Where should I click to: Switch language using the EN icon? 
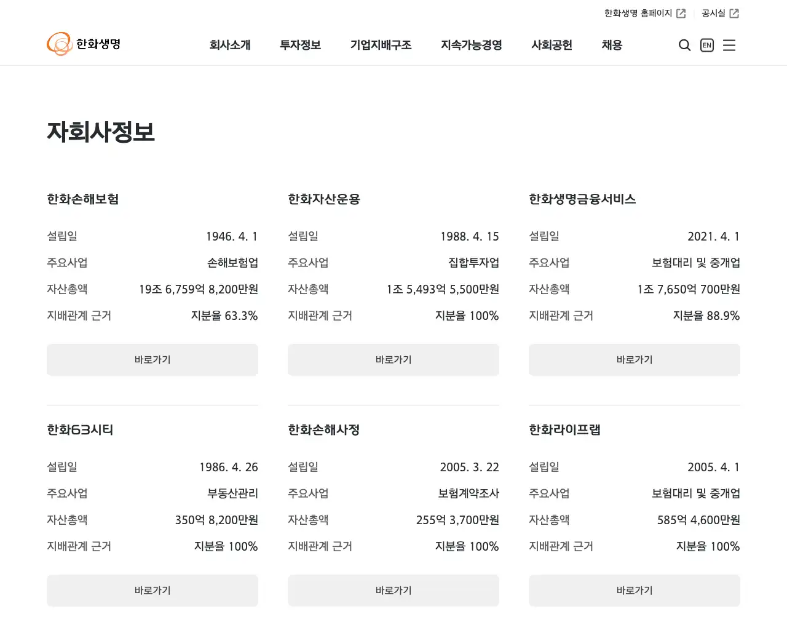pos(706,45)
